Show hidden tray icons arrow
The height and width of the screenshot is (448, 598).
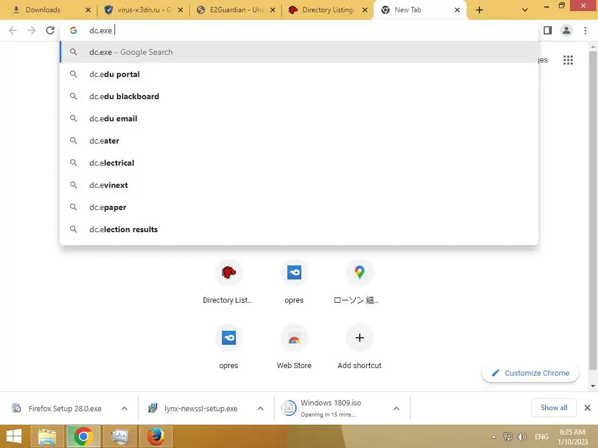pos(493,437)
